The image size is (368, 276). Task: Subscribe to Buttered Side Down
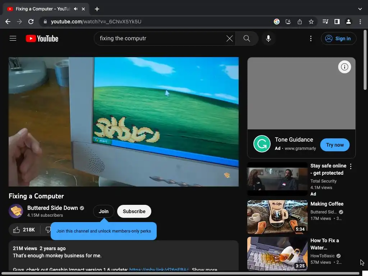[134, 211]
